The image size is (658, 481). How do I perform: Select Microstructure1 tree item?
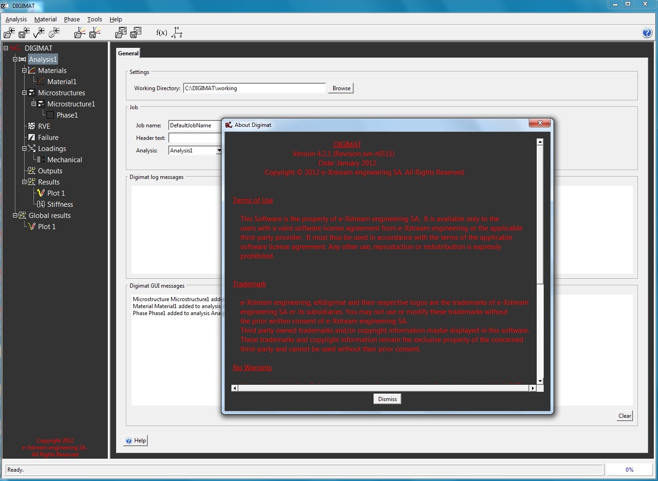tap(71, 104)
